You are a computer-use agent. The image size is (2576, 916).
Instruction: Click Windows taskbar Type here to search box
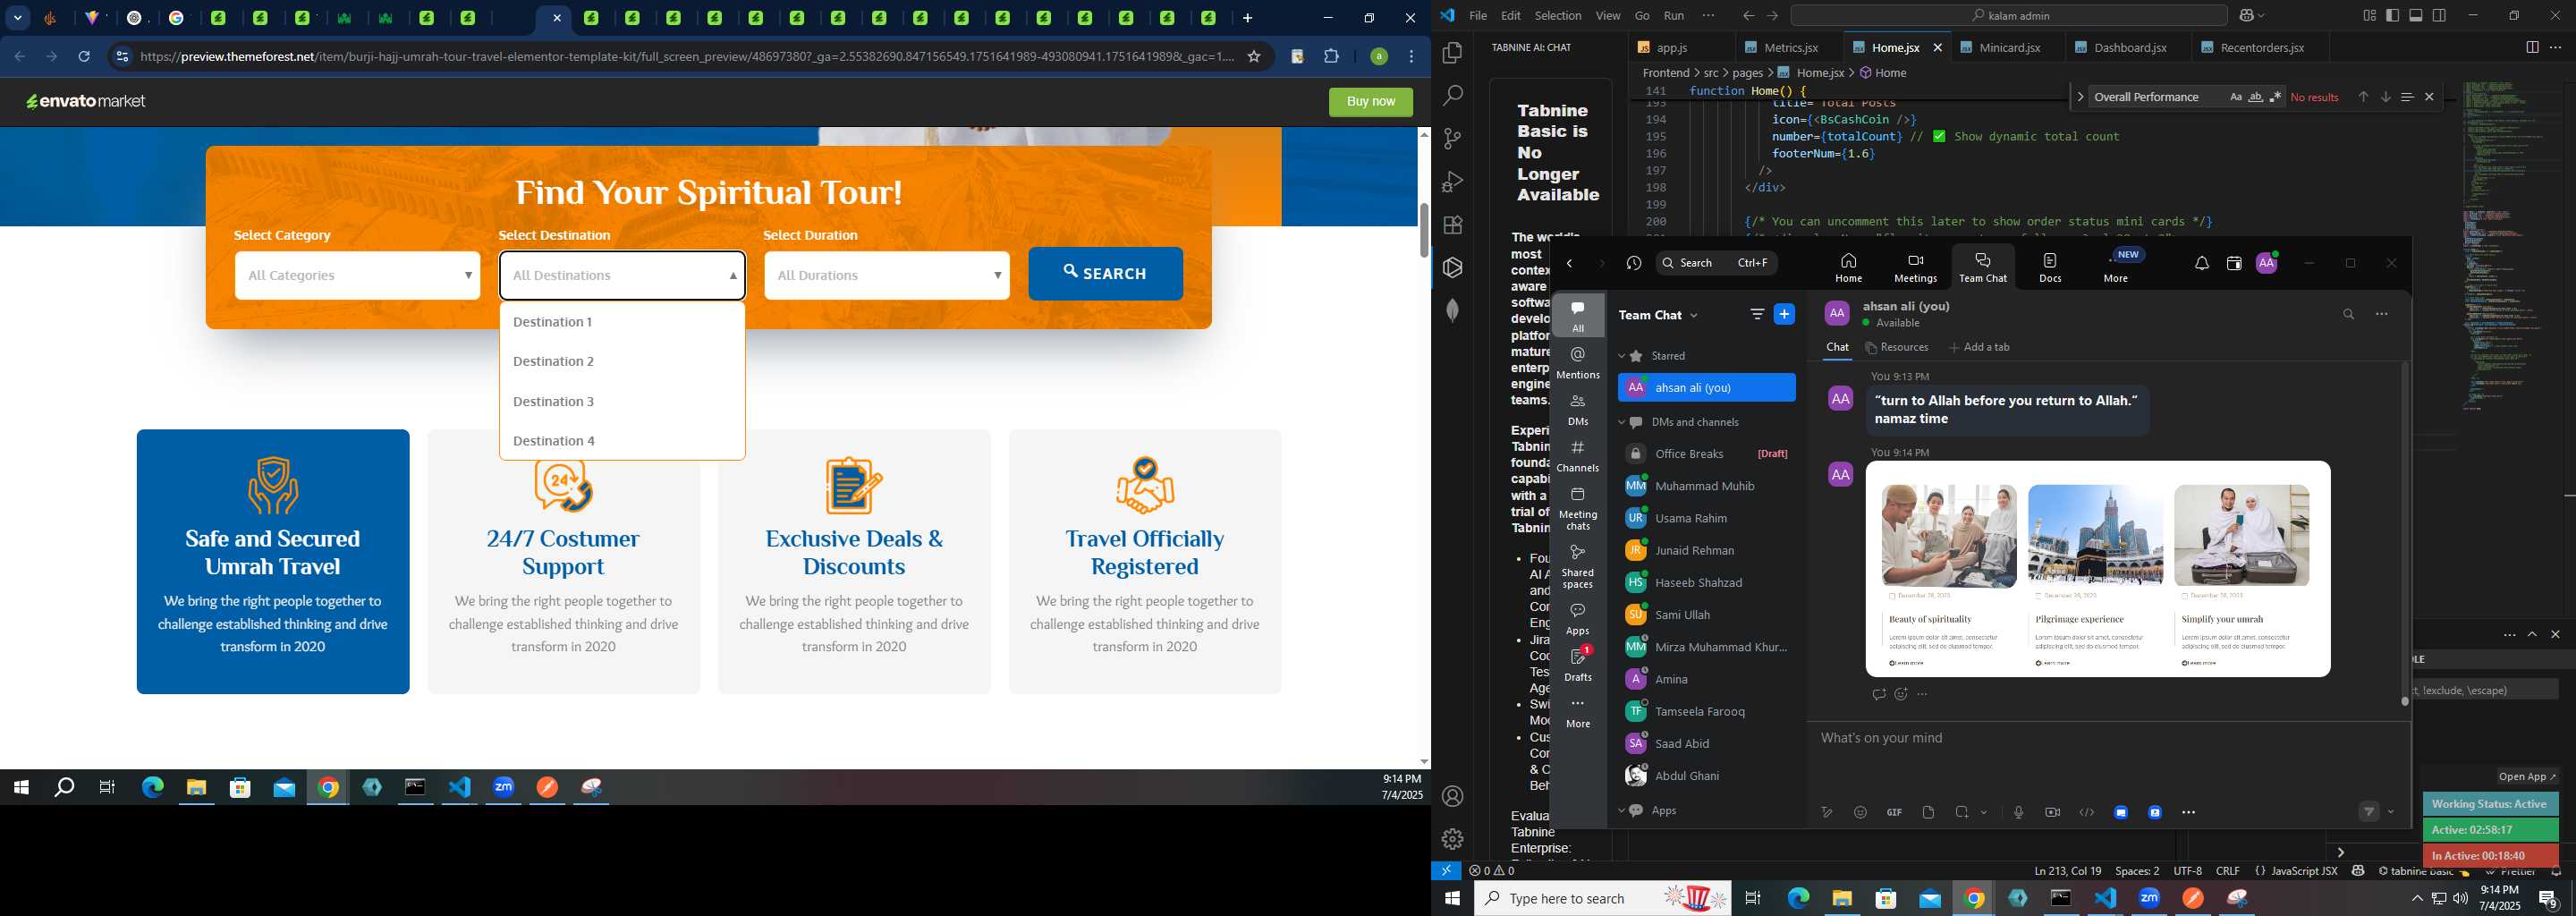(x=1603, y=899)
